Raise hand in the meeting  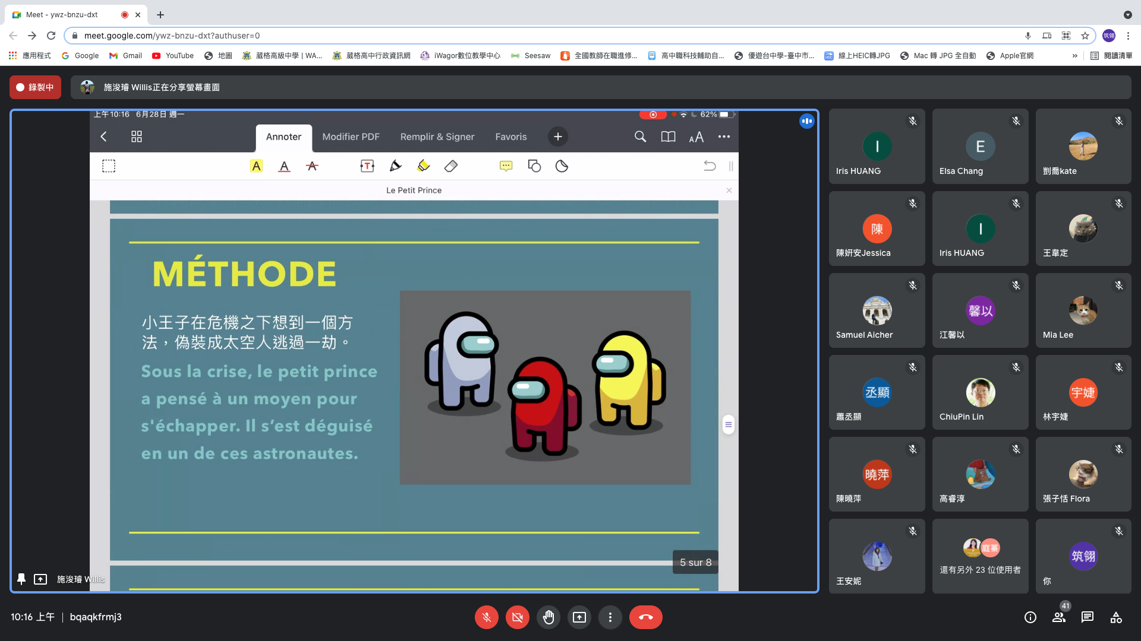tap(548, 617)
